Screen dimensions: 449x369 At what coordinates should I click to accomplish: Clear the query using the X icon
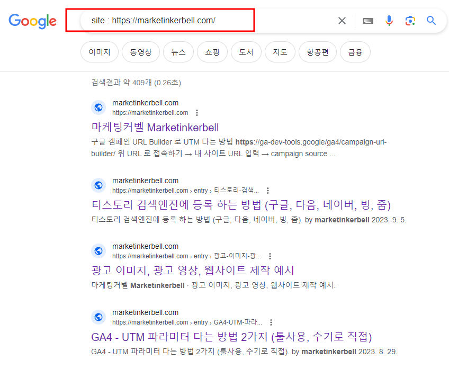[342, 20]
